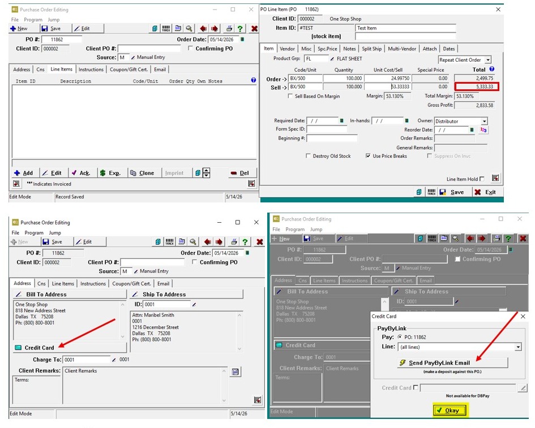Check Confirming PO in the Bill To Address PO window
535x428 pixels.
coord(195,262)
